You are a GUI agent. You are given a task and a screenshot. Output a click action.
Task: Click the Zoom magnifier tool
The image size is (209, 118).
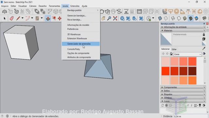(x=109, y=18)
